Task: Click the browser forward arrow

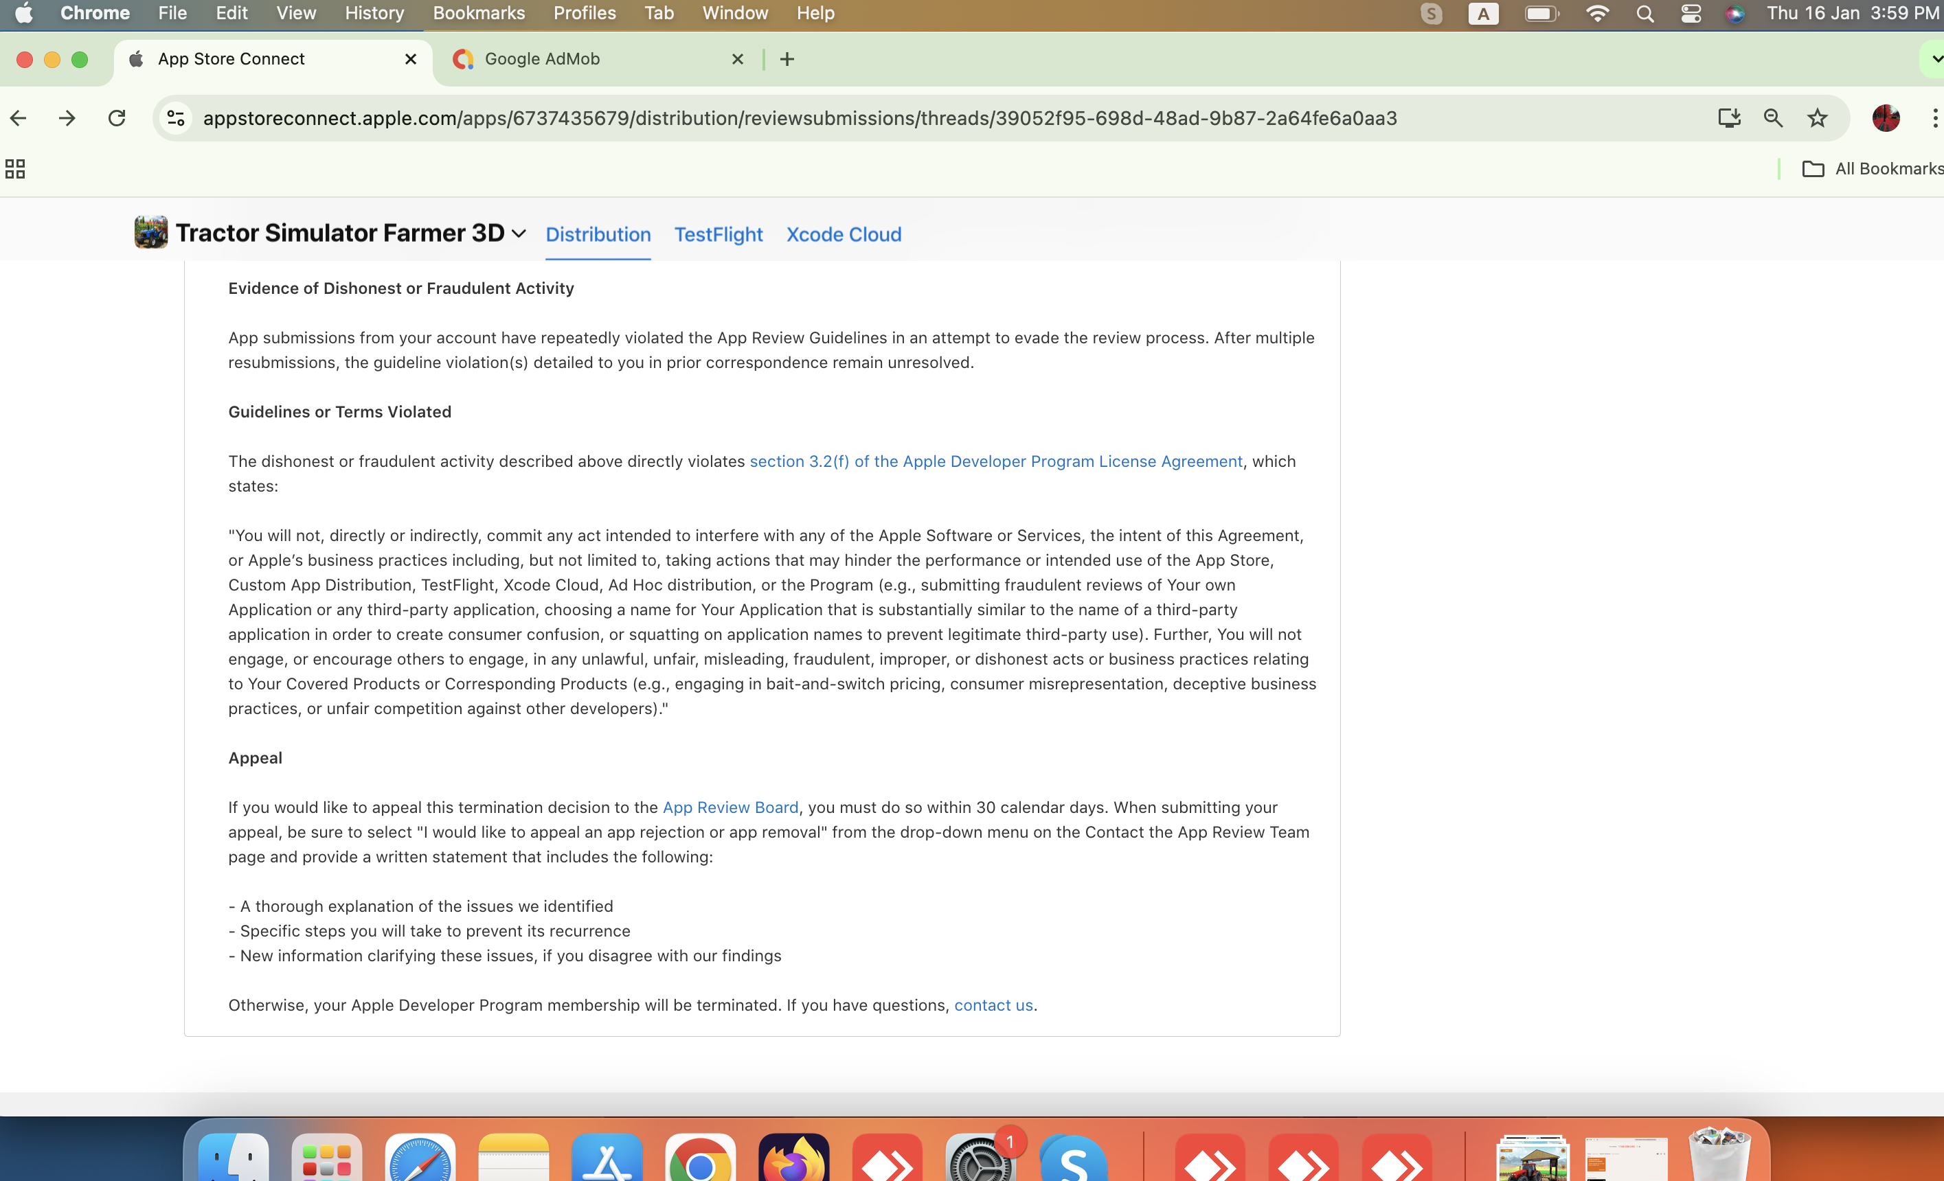Action: click(67, 118)
